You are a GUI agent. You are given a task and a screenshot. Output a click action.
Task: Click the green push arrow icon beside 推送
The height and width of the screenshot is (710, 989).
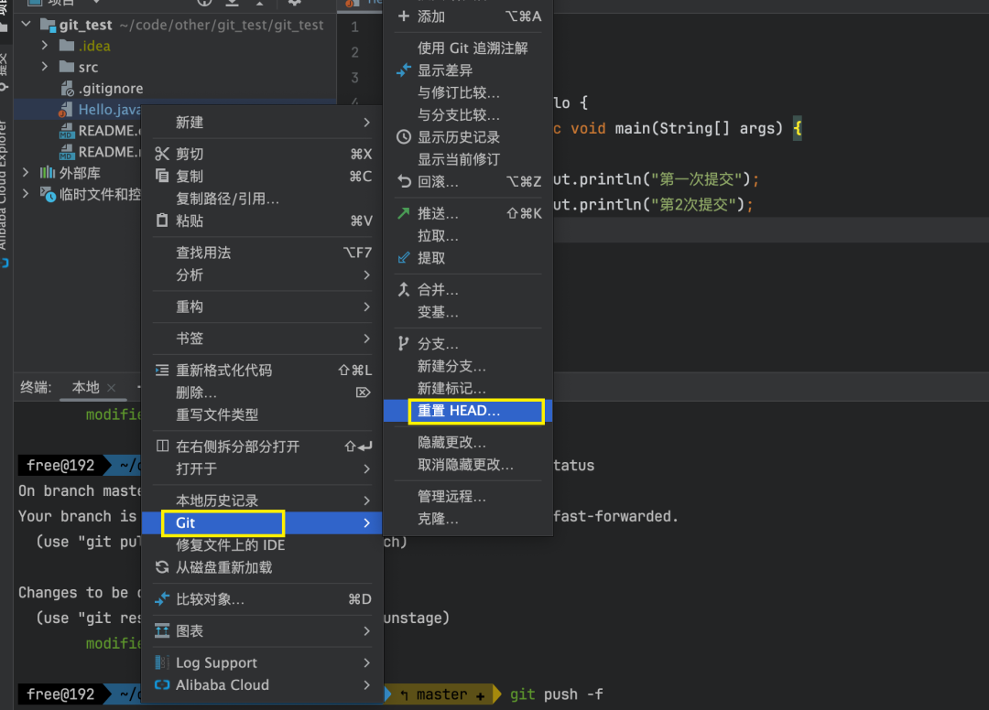point(404,213)
